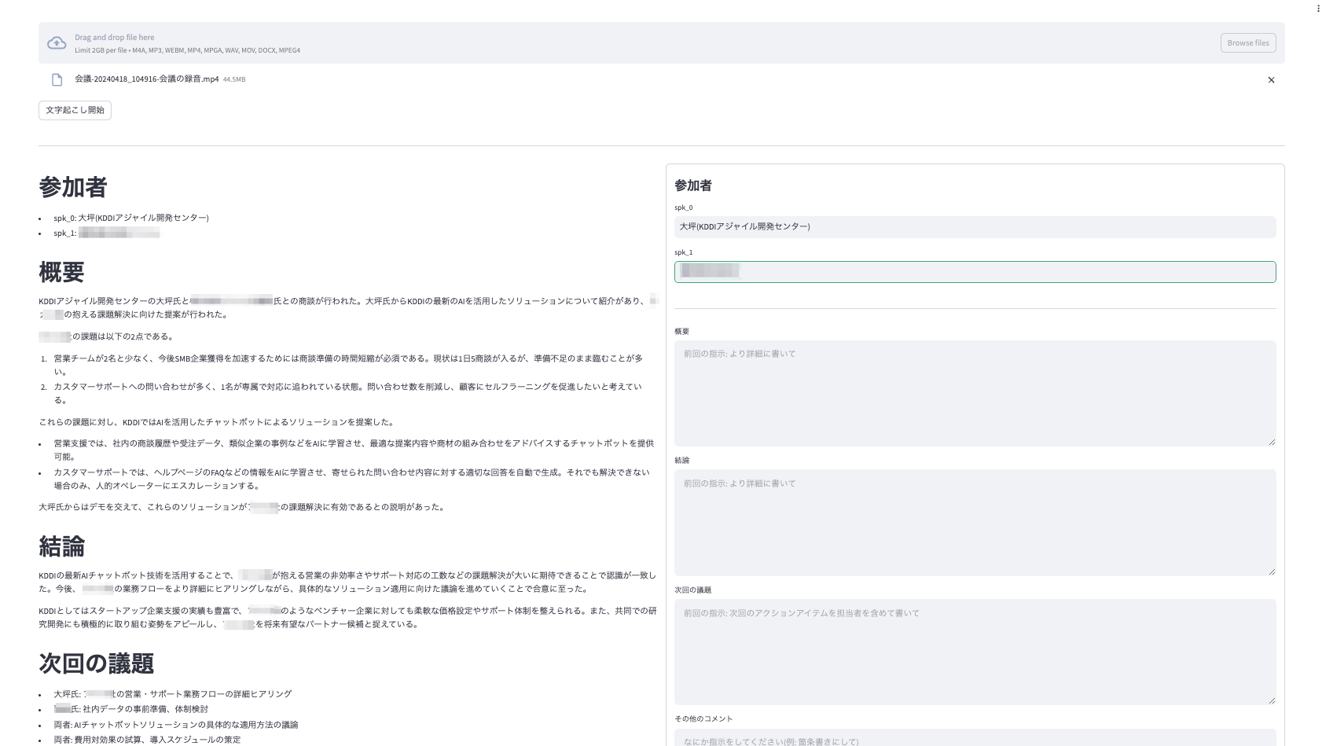Click the left 次回の議題 heading
The height and width of the screenshot is (746, 1322).
[x=96, y=663]
